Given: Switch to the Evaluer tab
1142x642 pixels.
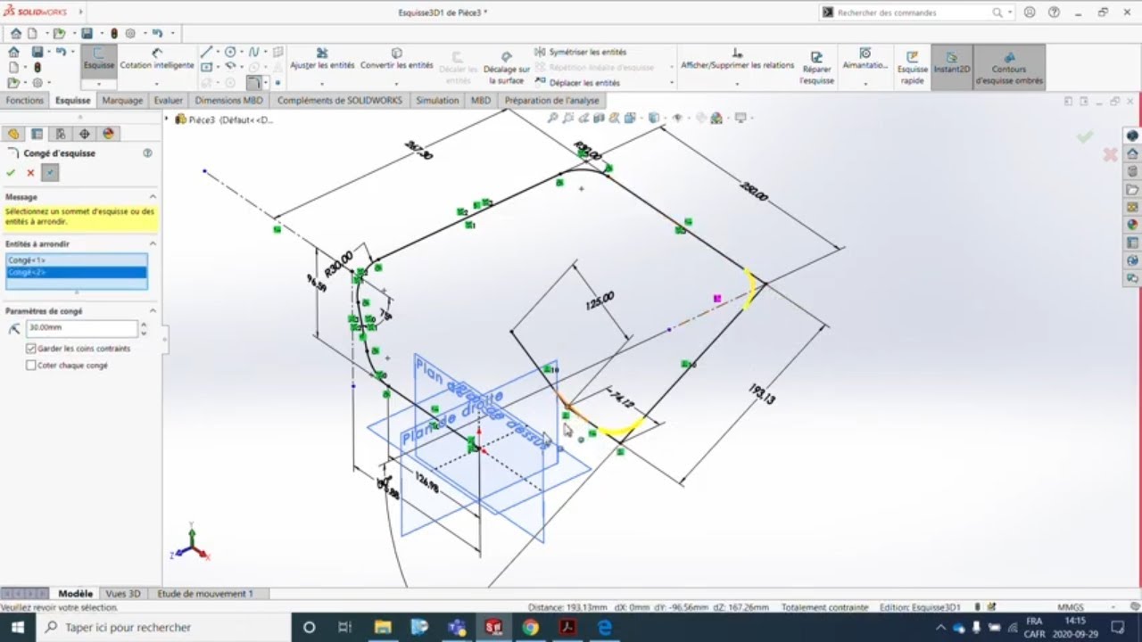Looking at the screenshot, I should [169, 101].
